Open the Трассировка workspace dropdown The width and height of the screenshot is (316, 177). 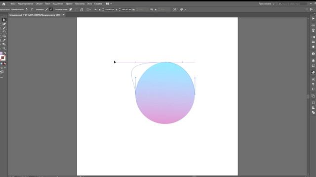click(x=267, y=4)
